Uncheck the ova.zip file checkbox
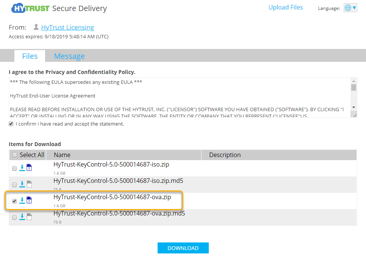The width and height of the screenshot is (366, 258). (x=14, y=201)
